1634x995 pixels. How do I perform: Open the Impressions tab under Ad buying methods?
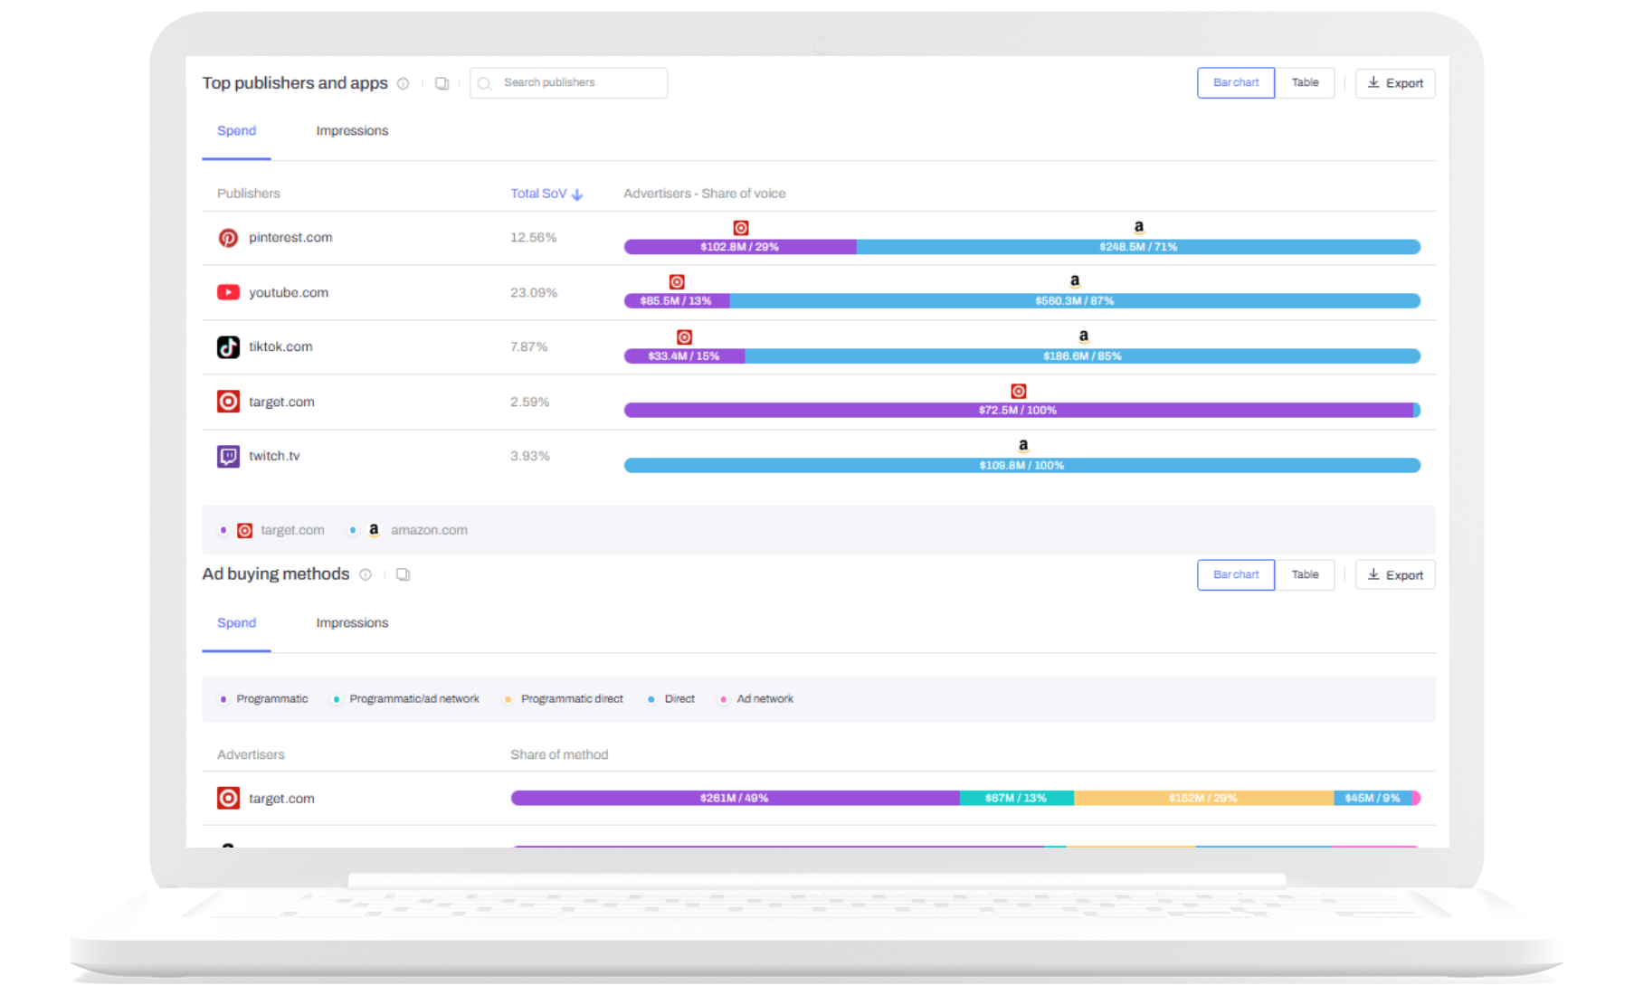[x=351, y=622]
